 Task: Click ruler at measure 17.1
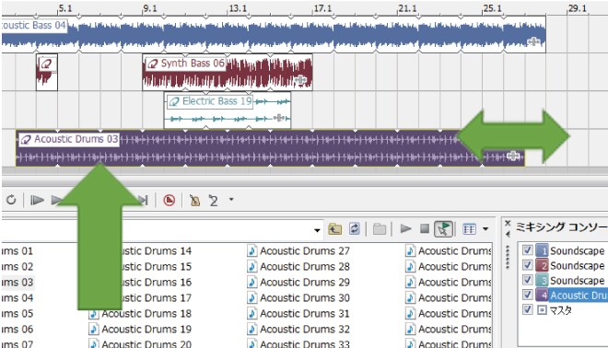(x=322, y=8)
